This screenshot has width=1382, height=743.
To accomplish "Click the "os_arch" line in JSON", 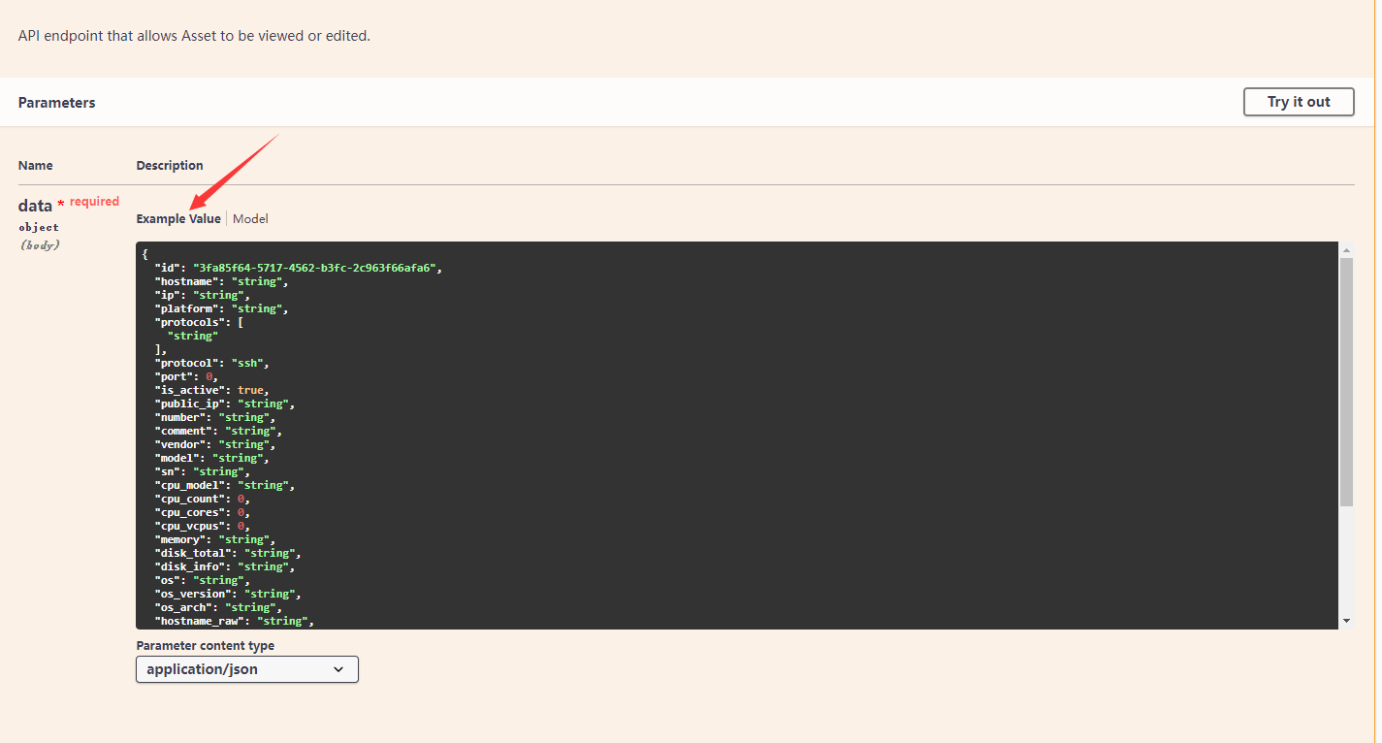I will (218, 607).
